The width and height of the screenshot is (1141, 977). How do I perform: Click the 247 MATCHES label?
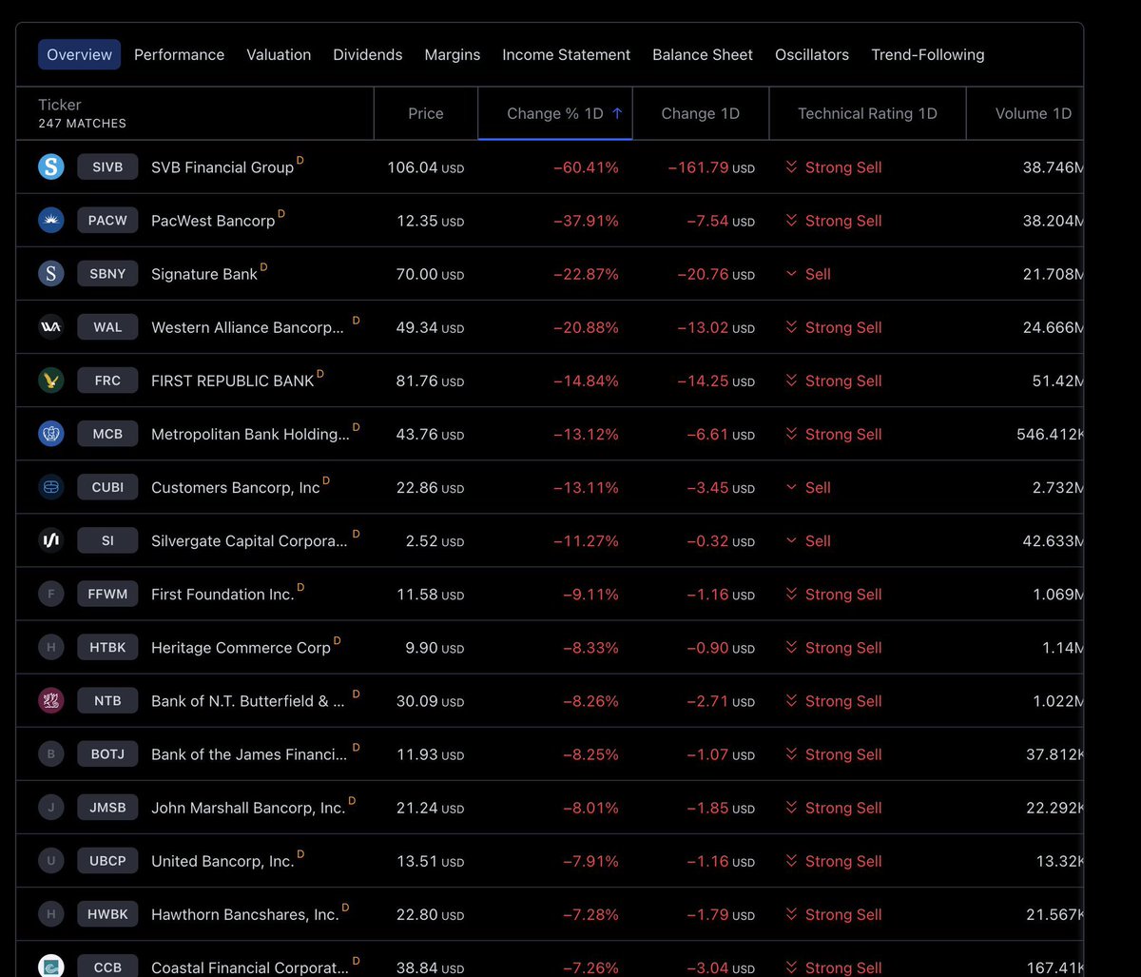82,124
